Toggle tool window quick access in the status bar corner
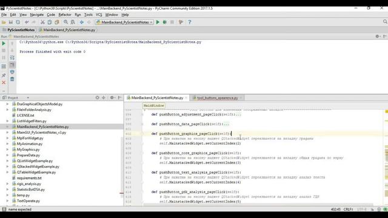Screen dimensions: 388x218 click(x=4, y=209)
